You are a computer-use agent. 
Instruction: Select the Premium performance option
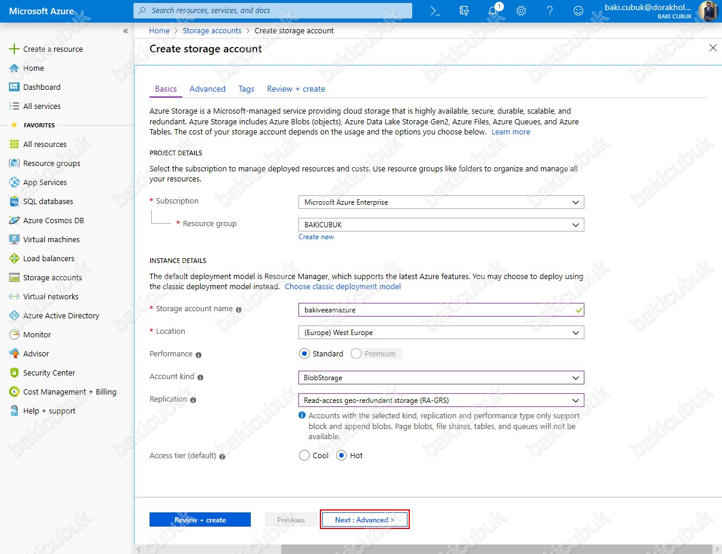pyautogui.click(x=356, y=353)
